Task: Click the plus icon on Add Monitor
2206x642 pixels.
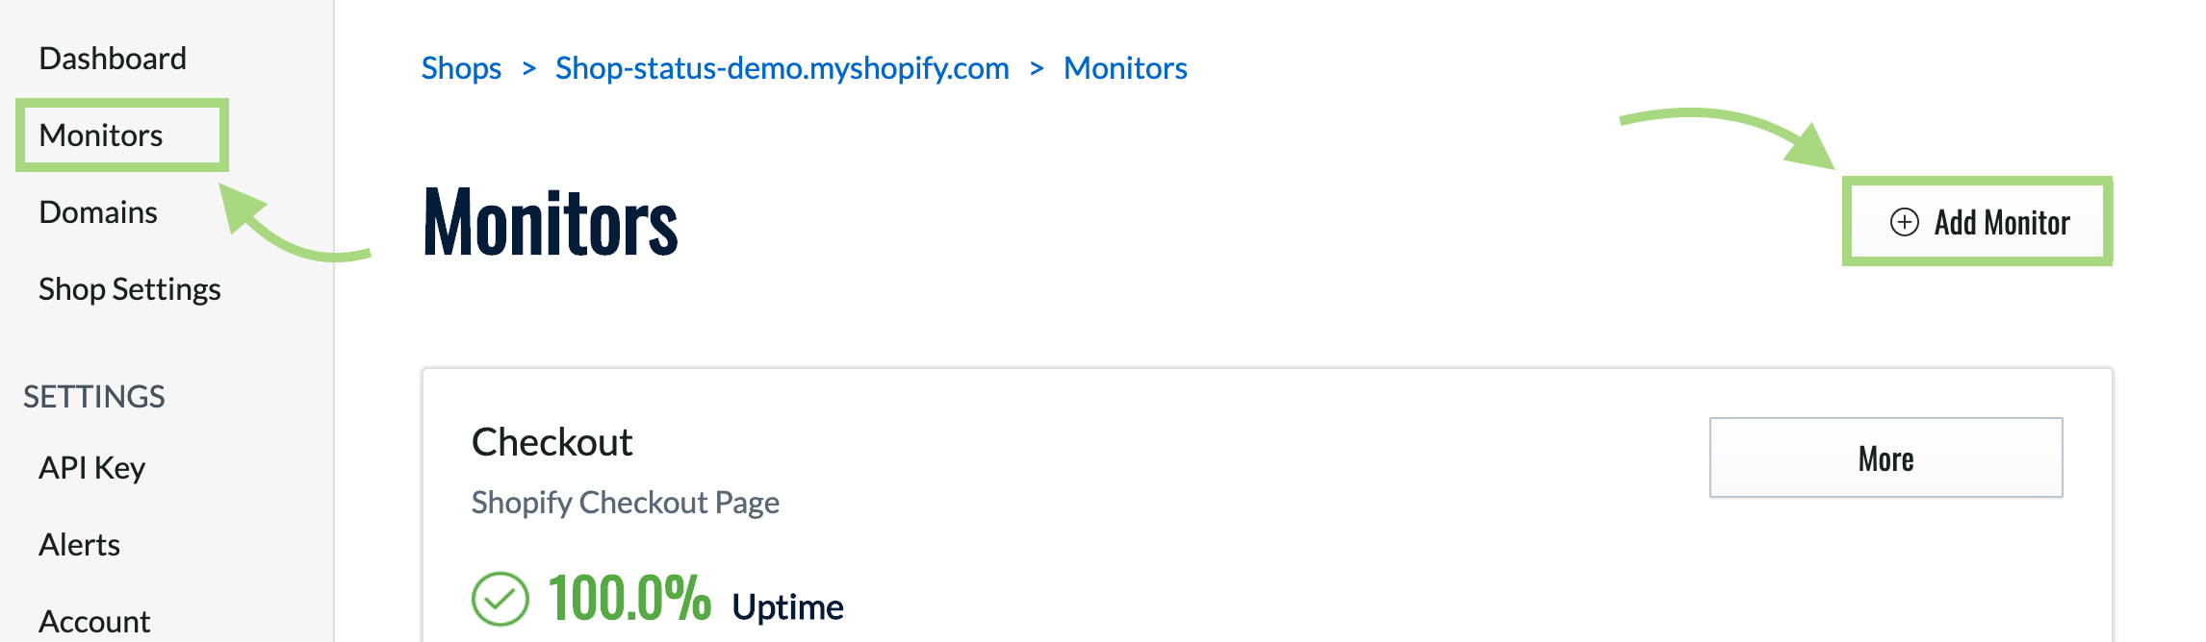Action: [x=1904, y=222]
